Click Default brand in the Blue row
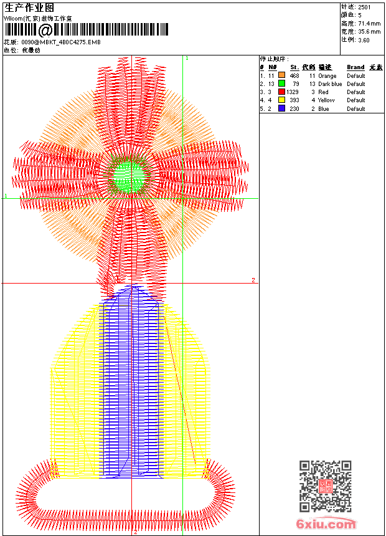Image resolution: width=386 pixels, height=536 pixels. 356,108
